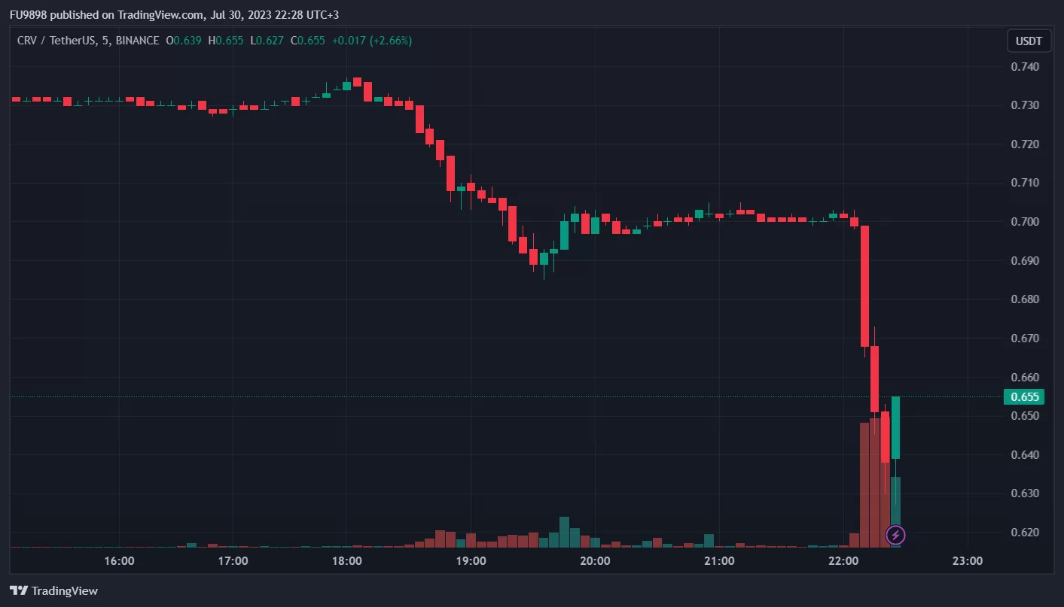Screen dimensions: 1064x607
Task: Click the green 0.655 current price label
Action: tap(1023, 397)
